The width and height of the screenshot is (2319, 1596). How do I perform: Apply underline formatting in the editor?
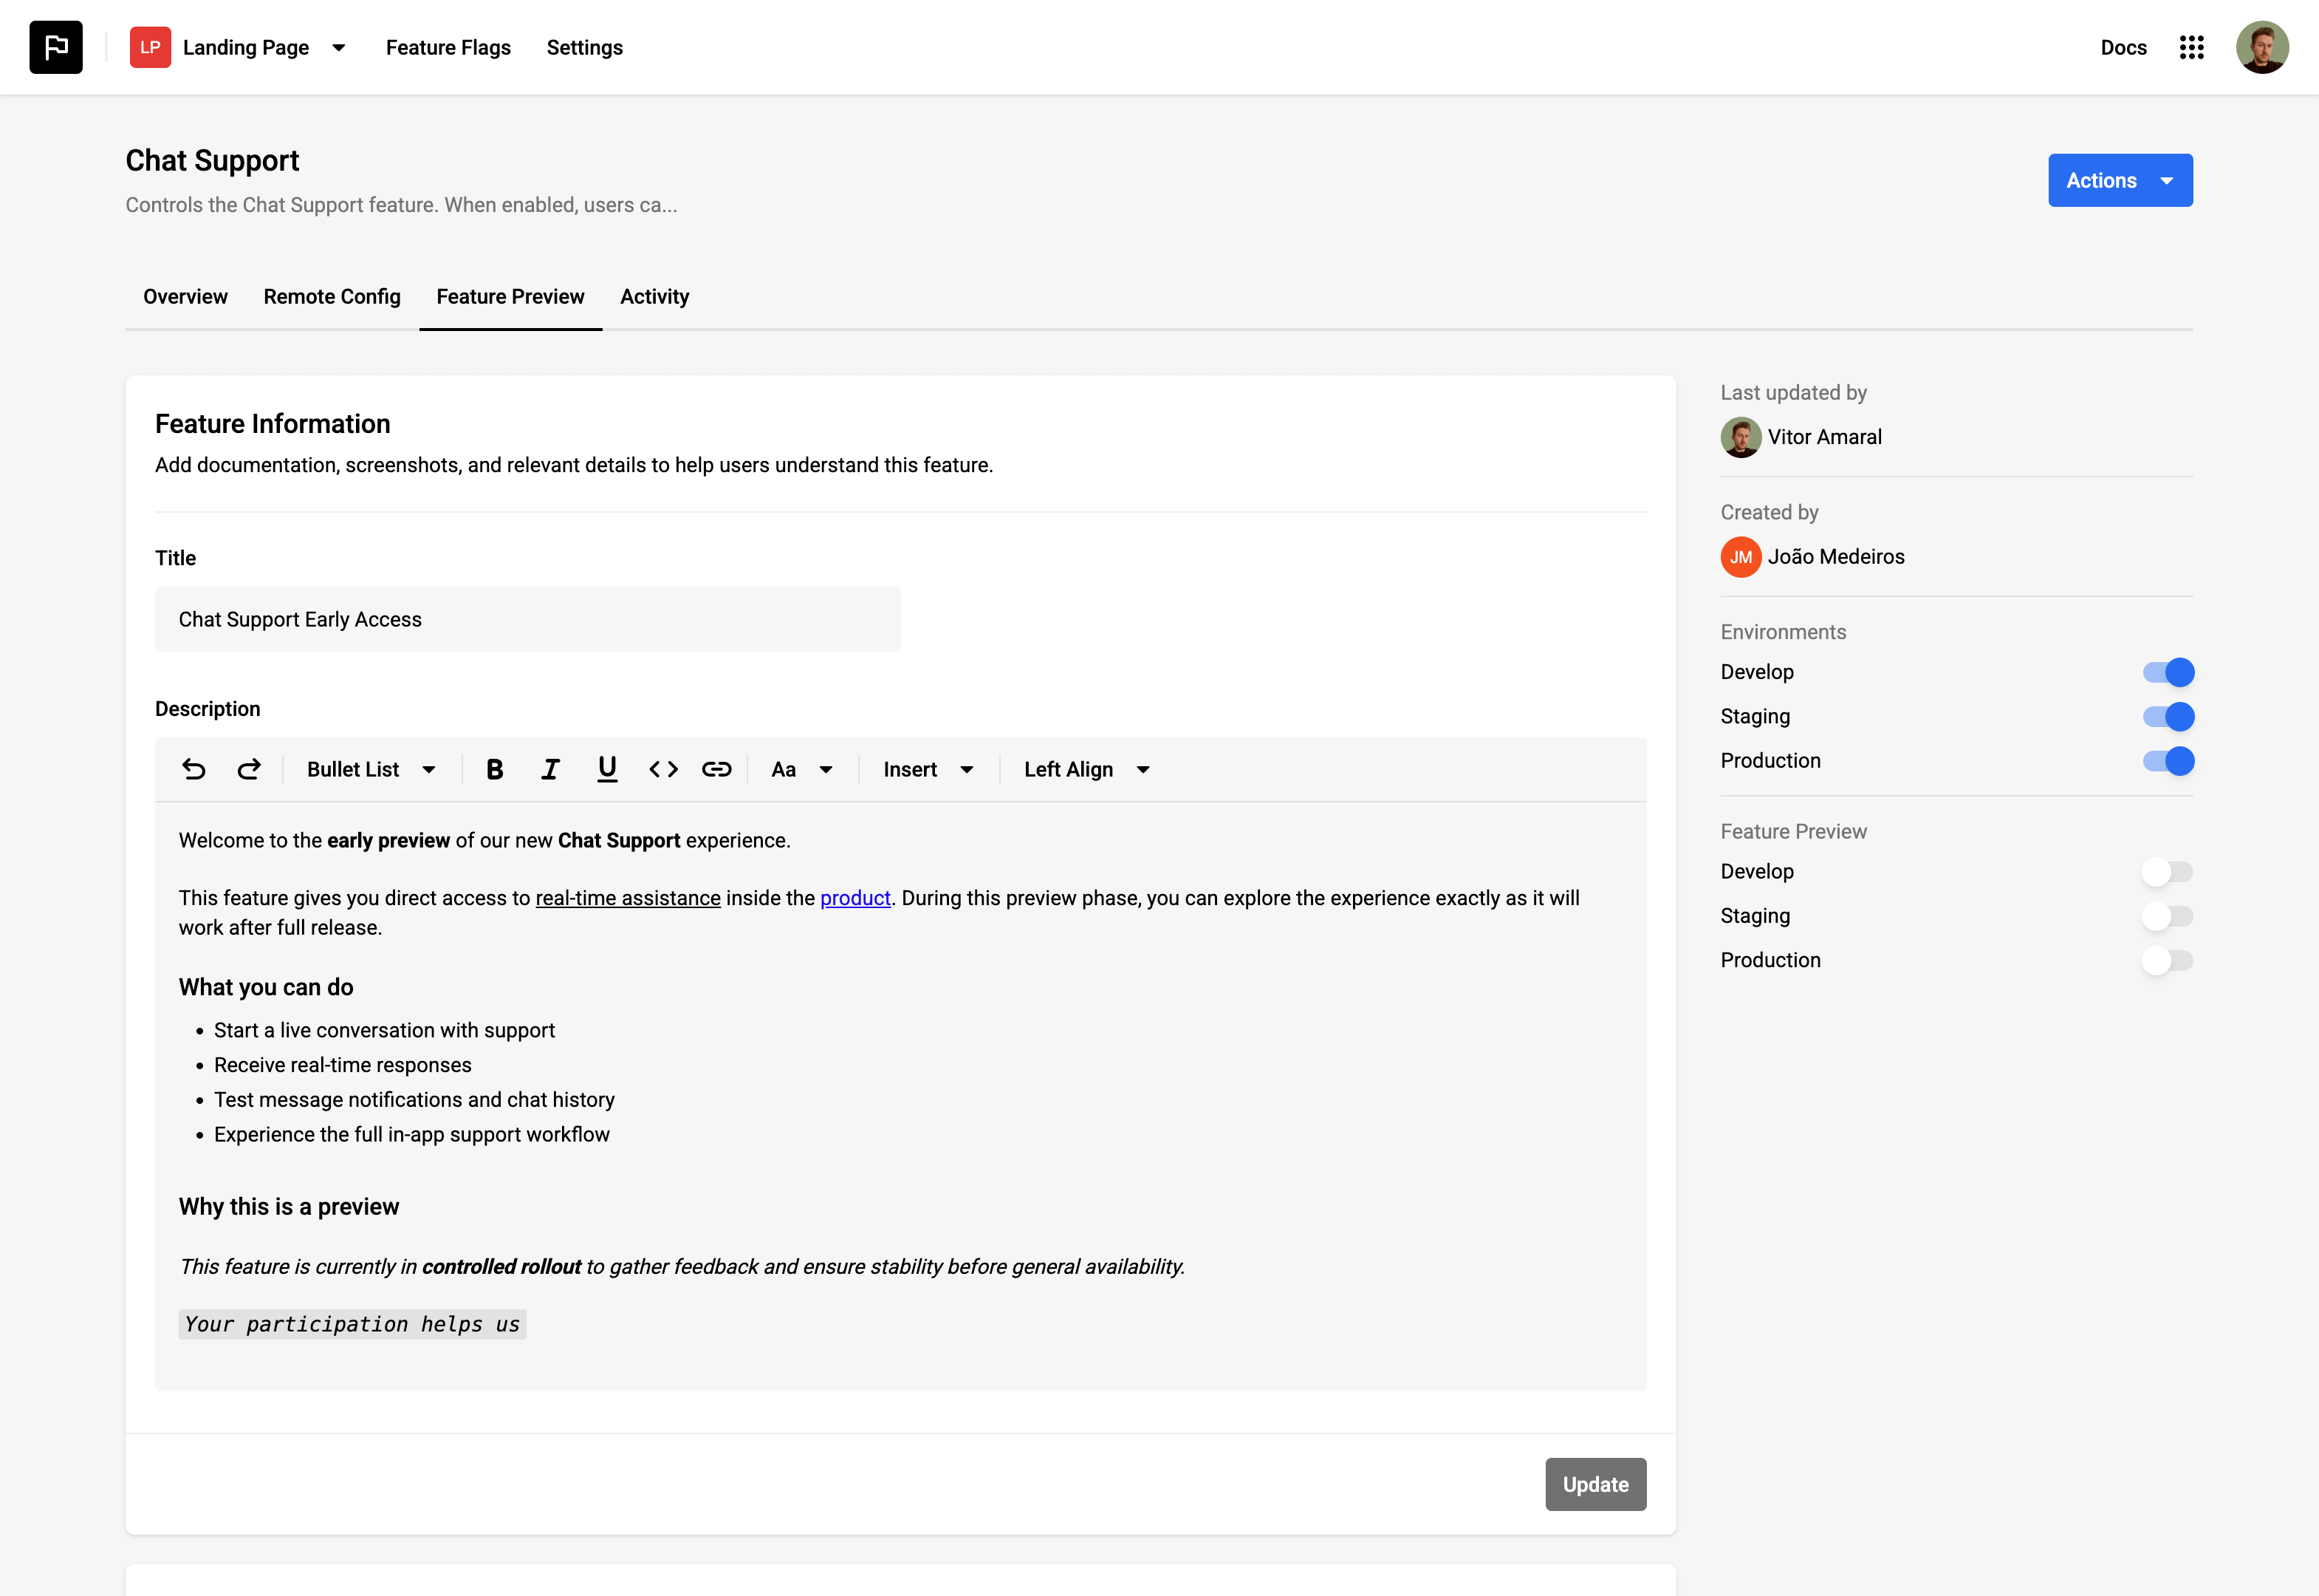click(607, 769)
